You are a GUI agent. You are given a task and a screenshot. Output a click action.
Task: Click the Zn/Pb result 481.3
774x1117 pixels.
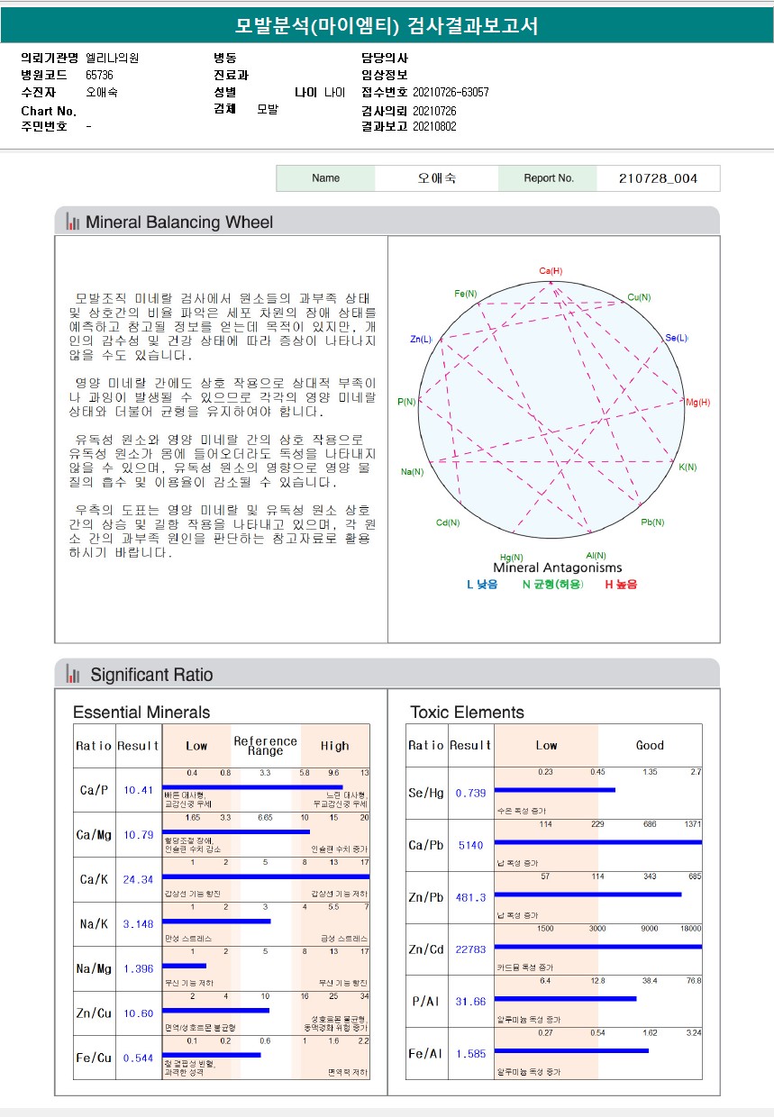[471, 898]
